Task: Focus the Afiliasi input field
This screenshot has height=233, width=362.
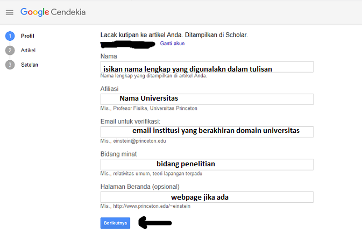Action: [207, 100]
